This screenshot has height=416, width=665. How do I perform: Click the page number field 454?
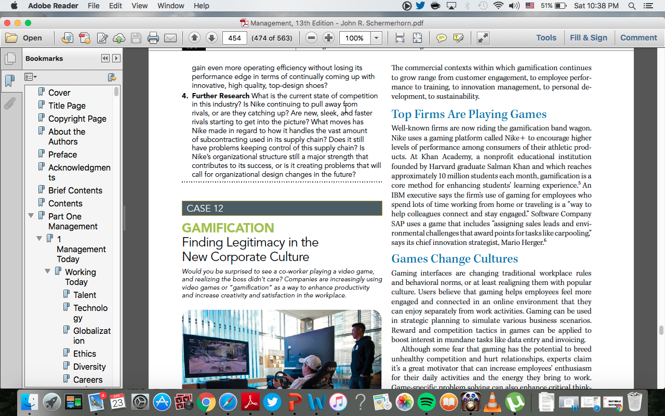234,38
